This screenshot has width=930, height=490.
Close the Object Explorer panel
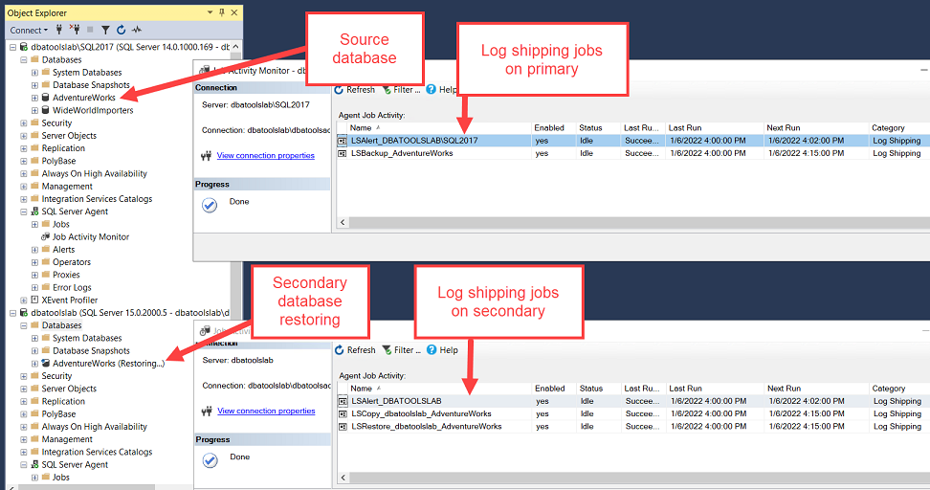tap(234, 12)
